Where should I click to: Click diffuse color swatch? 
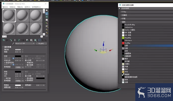coord(18,50)
